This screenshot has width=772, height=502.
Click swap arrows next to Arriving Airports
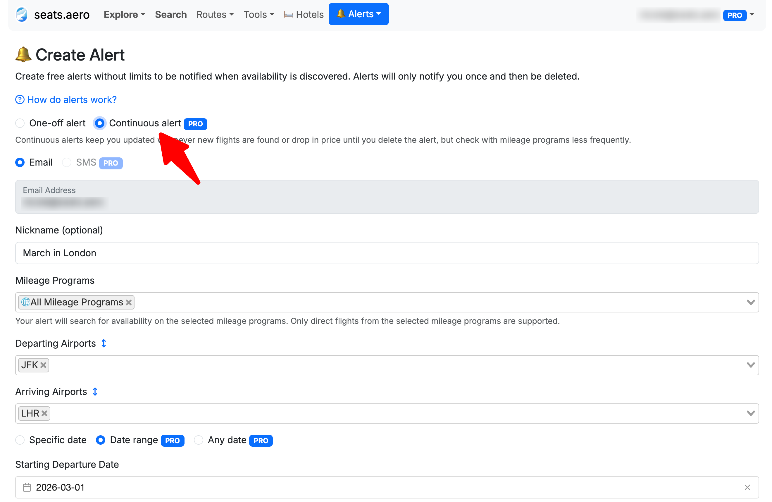95,392
